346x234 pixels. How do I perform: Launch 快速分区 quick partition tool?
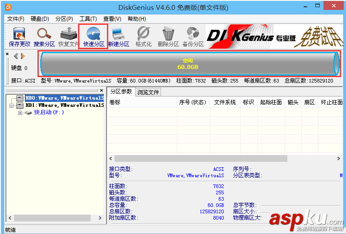(93, 37)
